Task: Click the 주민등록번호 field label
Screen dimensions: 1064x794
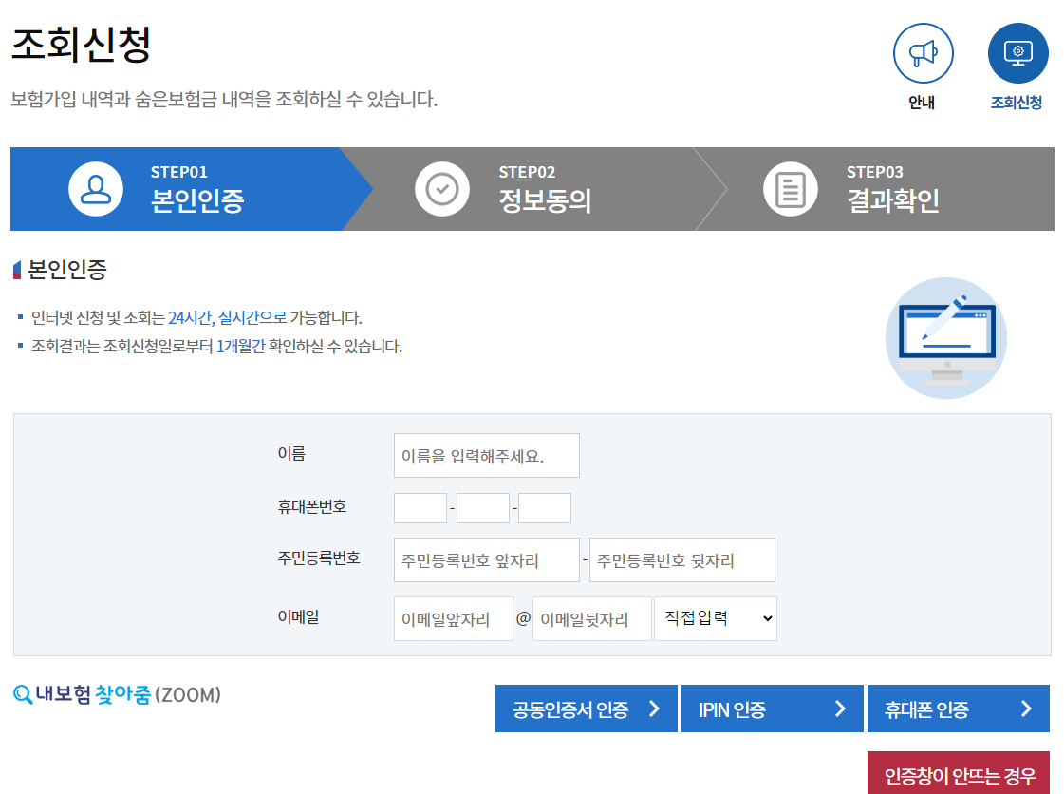Action: (319, 558)
